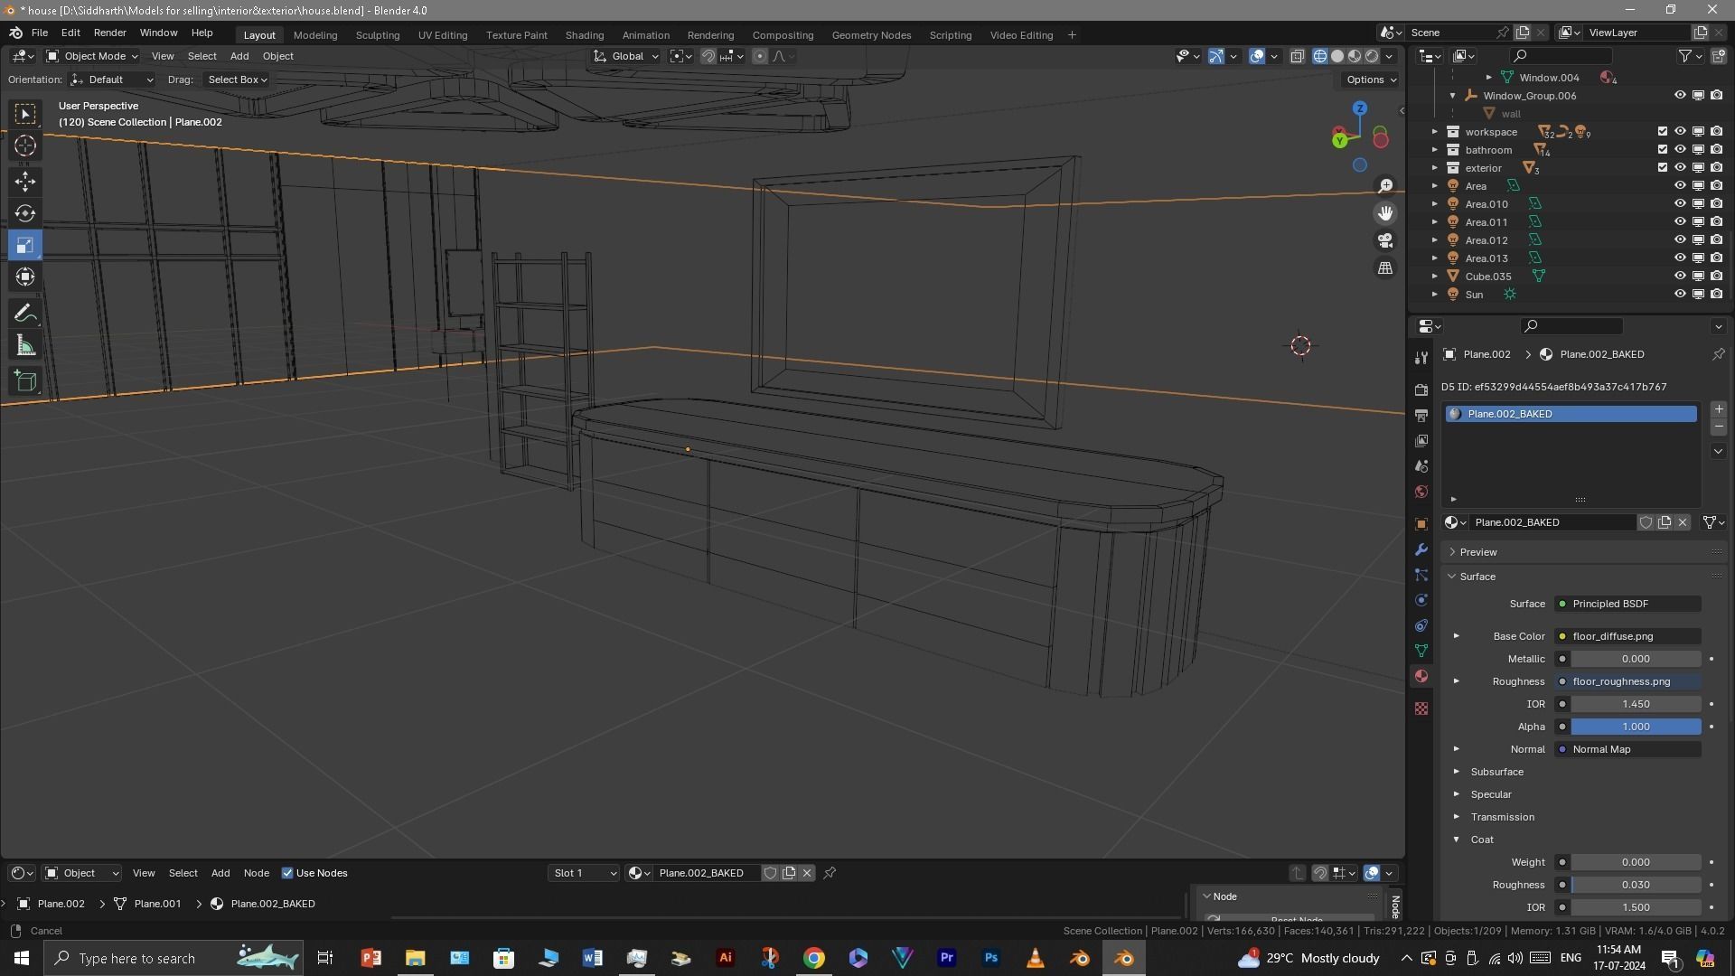This screenshot has width=1735, height=976.
Task: Click the zoom view magnifier icon
Action: click(1385, 186)
